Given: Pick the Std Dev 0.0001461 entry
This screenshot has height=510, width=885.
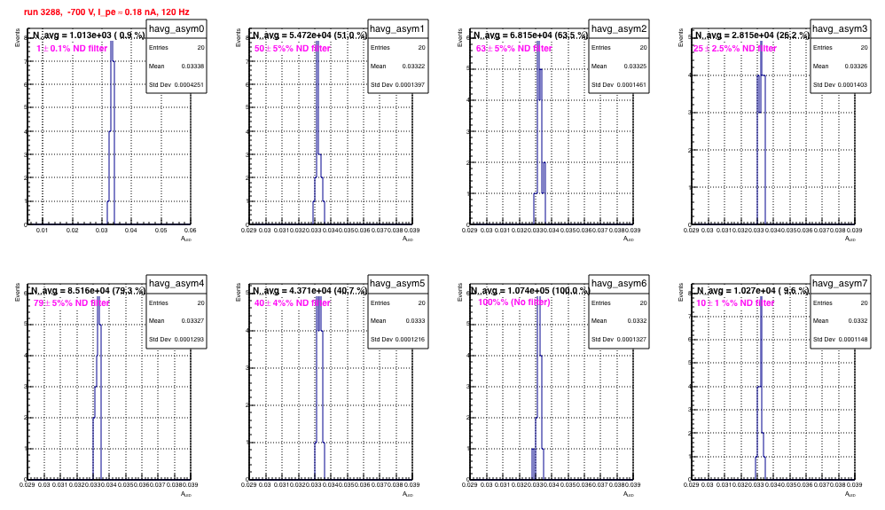Looking at the screenshot, I should pos(619,85).
